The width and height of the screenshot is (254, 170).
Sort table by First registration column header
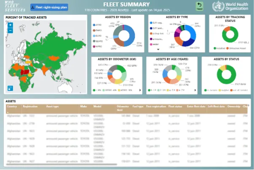click(156, 109)
